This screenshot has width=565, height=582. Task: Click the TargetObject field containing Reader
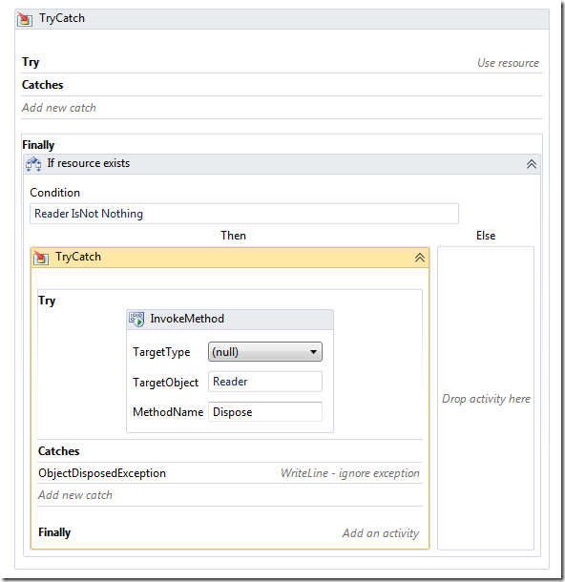[x=265, y=382]
